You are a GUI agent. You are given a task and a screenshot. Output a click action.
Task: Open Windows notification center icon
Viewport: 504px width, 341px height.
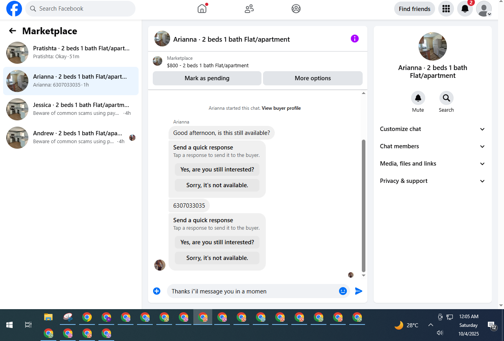click(492, 325)
